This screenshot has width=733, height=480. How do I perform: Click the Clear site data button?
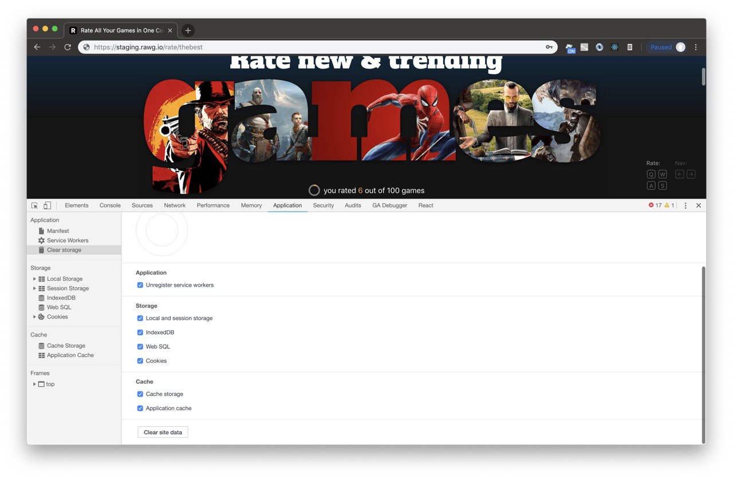pos(163,433)
